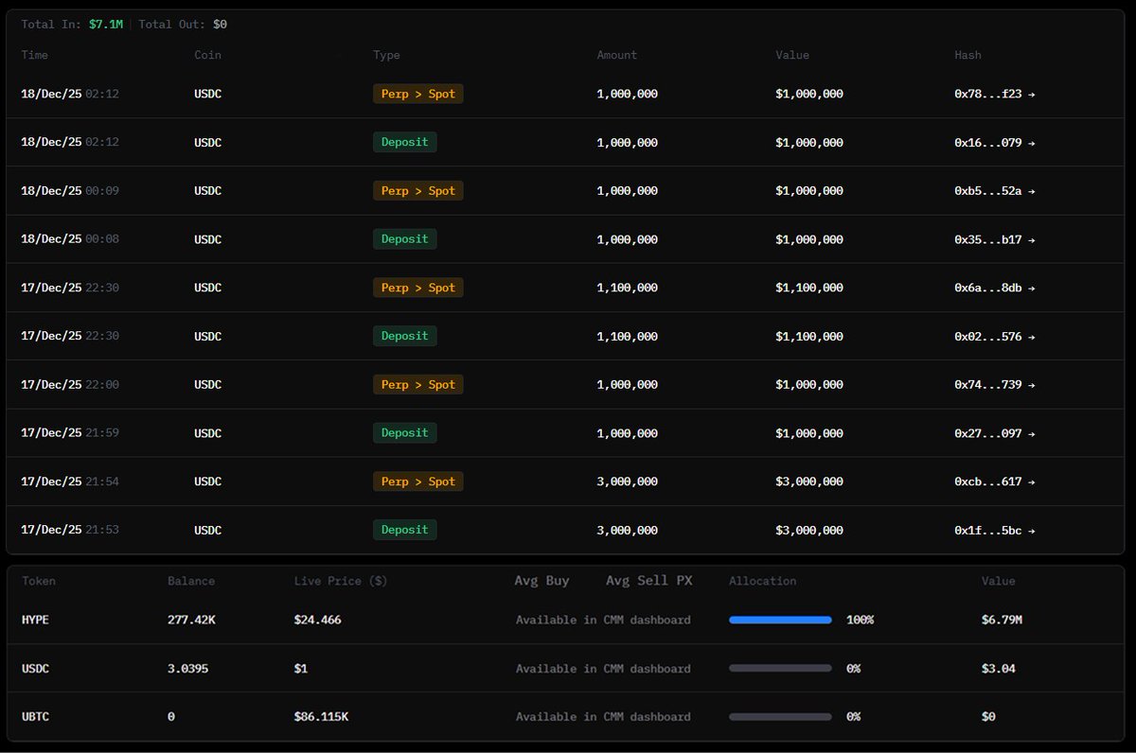Click arrow icon beside hash 0x02...576
1136x753 pixels.
1031,337
